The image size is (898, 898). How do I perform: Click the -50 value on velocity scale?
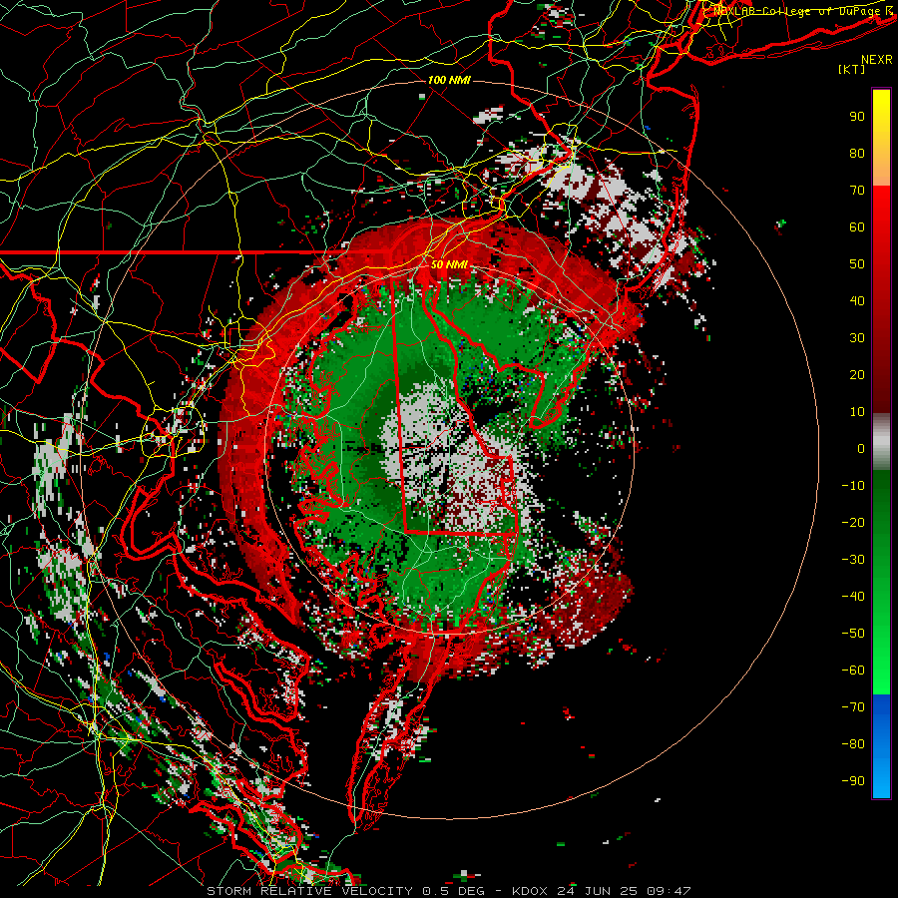853,634
